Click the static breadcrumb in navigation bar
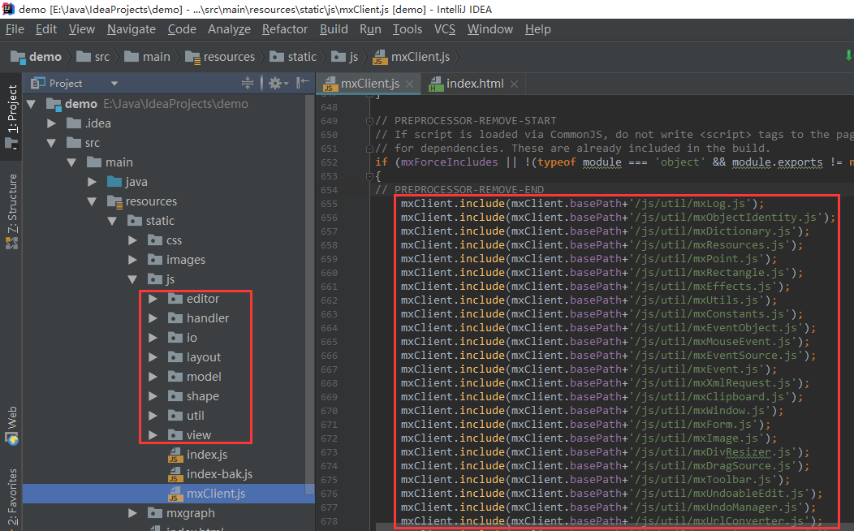This screenshot has height=531, width=854. [x=293, y=57]
